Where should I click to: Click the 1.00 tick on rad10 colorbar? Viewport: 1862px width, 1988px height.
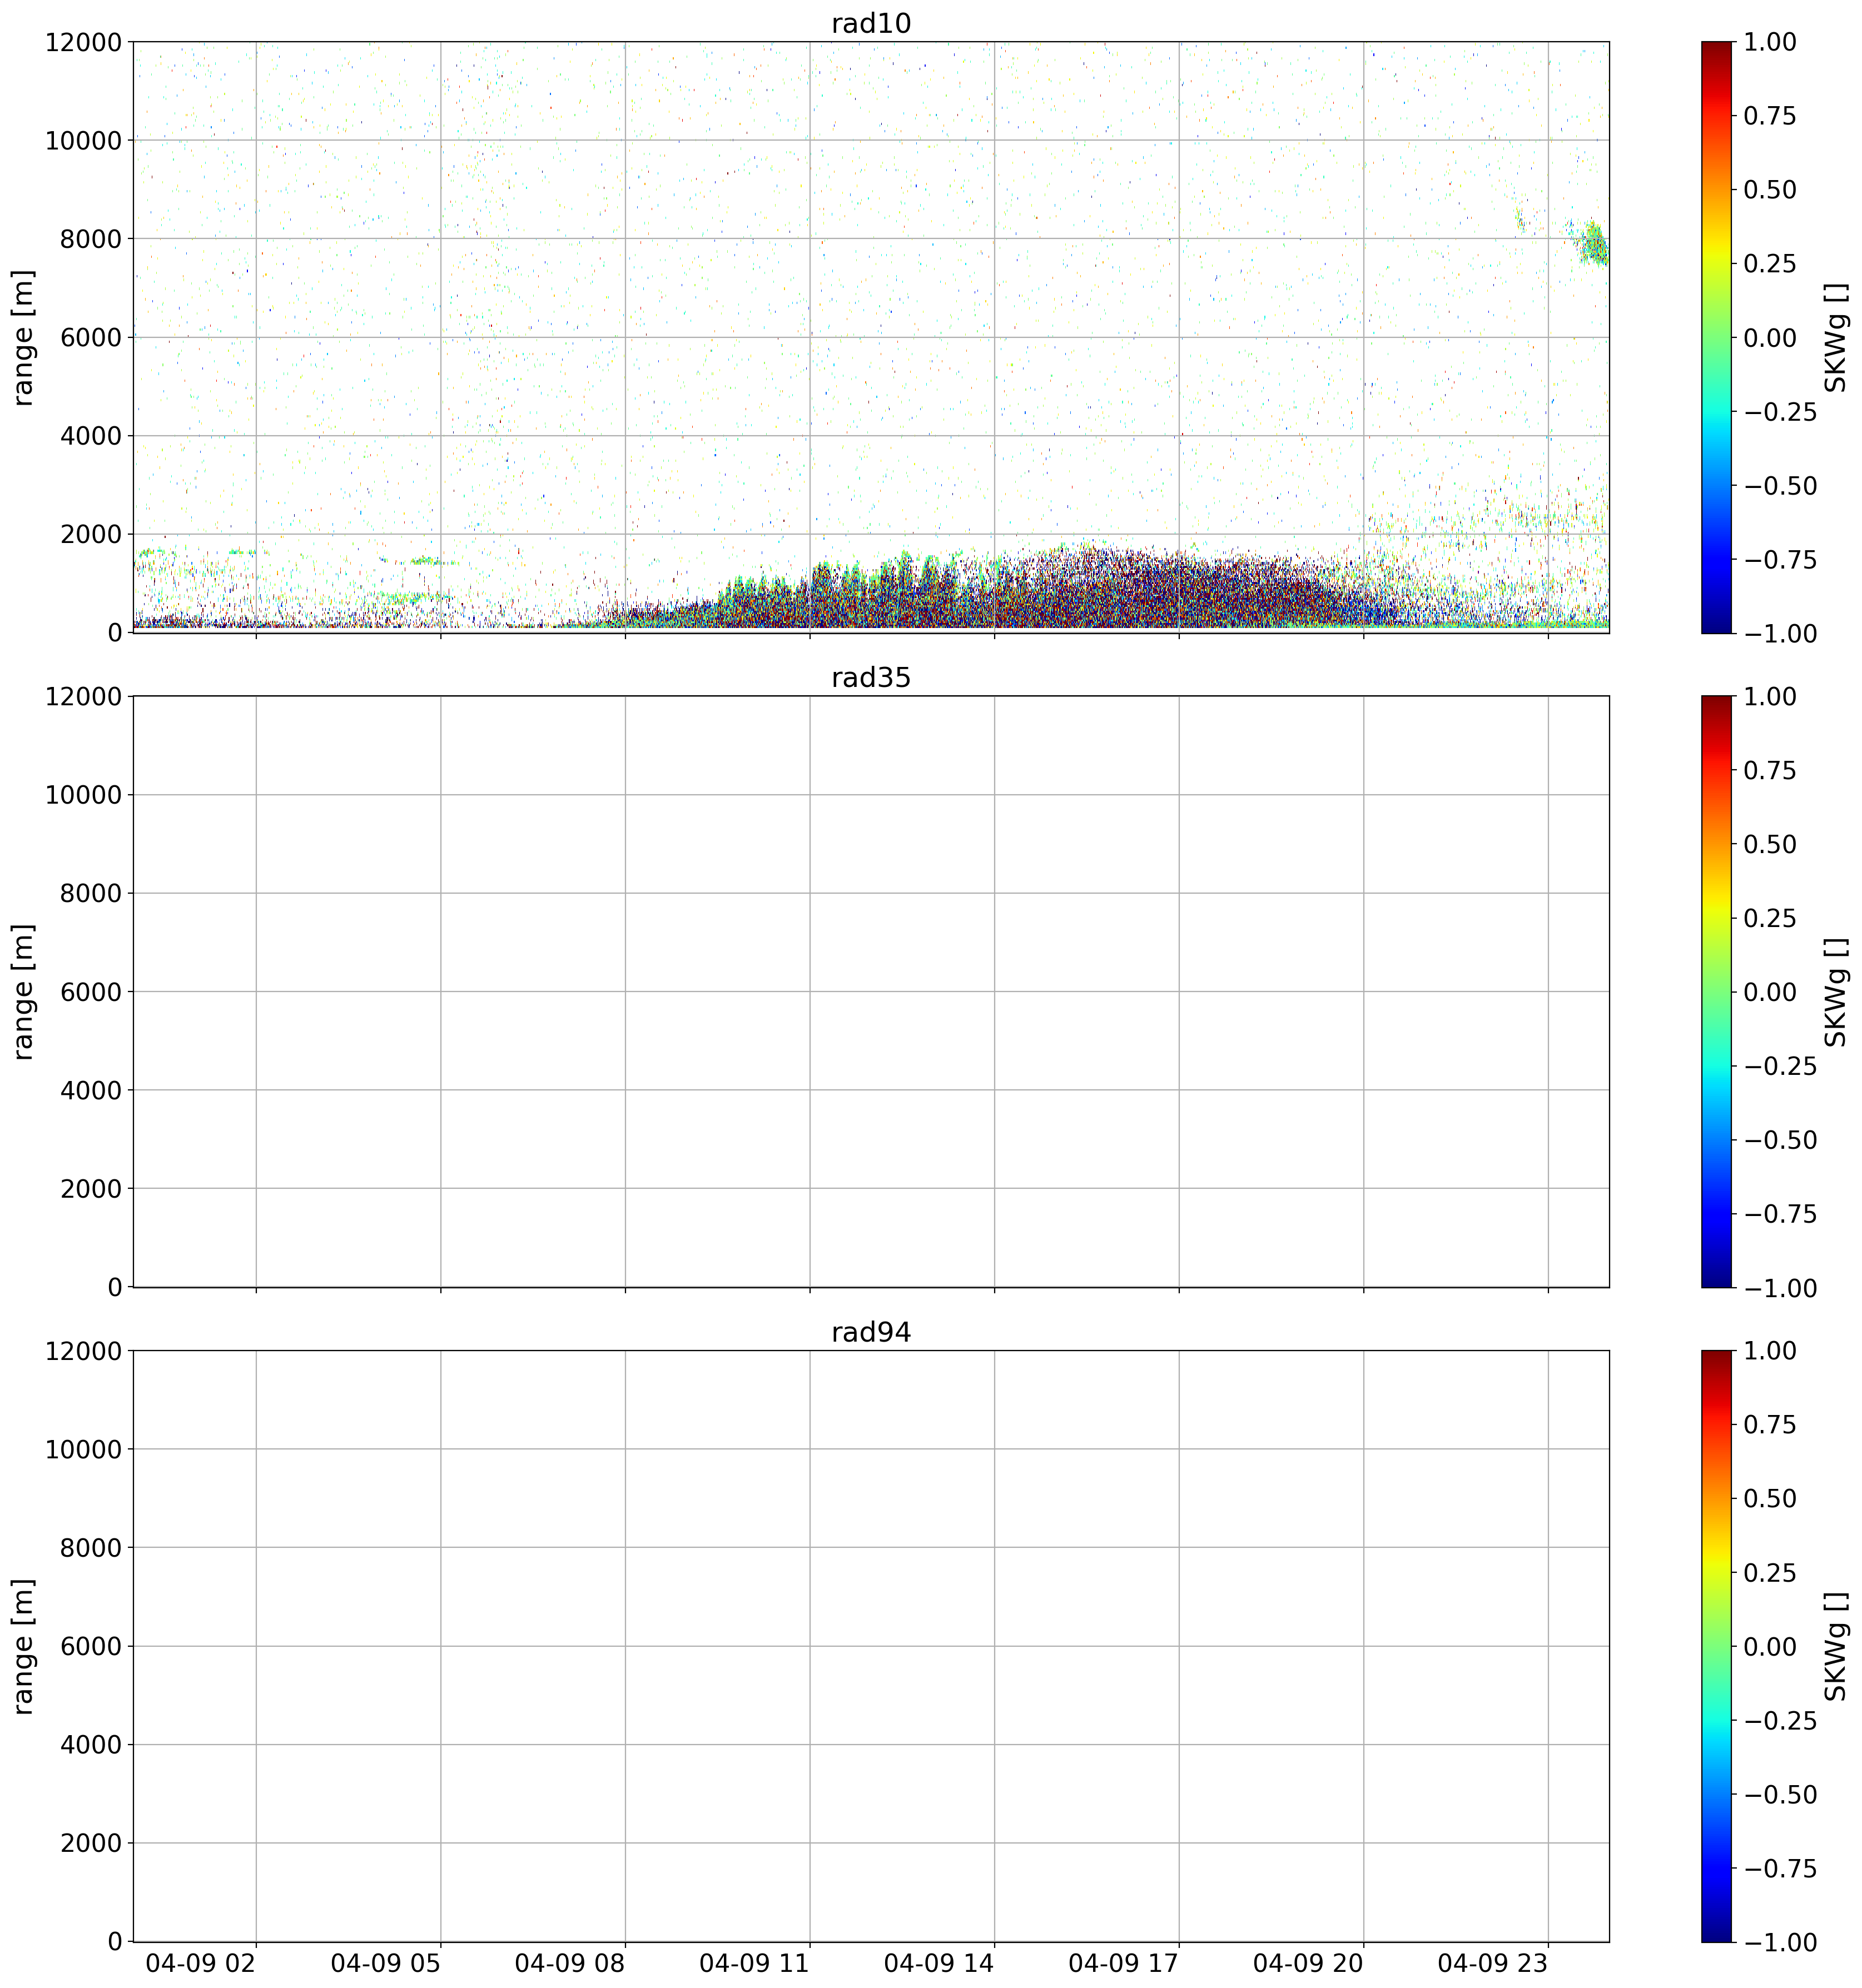pos(1770,42)
